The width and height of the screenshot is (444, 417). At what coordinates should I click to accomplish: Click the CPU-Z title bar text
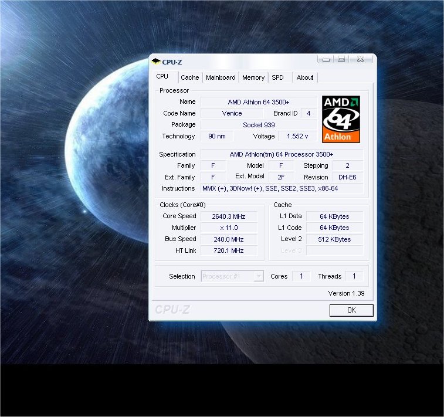[x=172, y=62]
